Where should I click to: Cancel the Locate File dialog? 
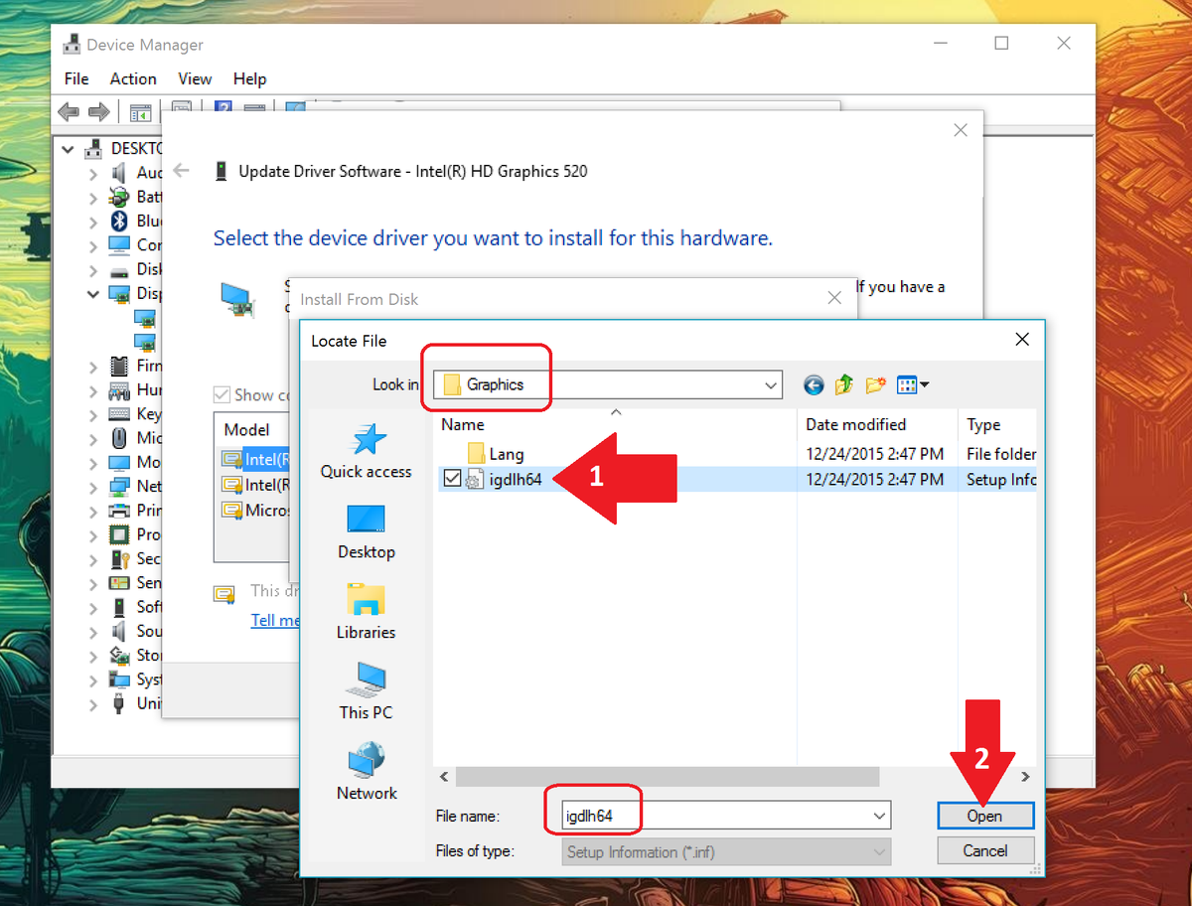984,850
